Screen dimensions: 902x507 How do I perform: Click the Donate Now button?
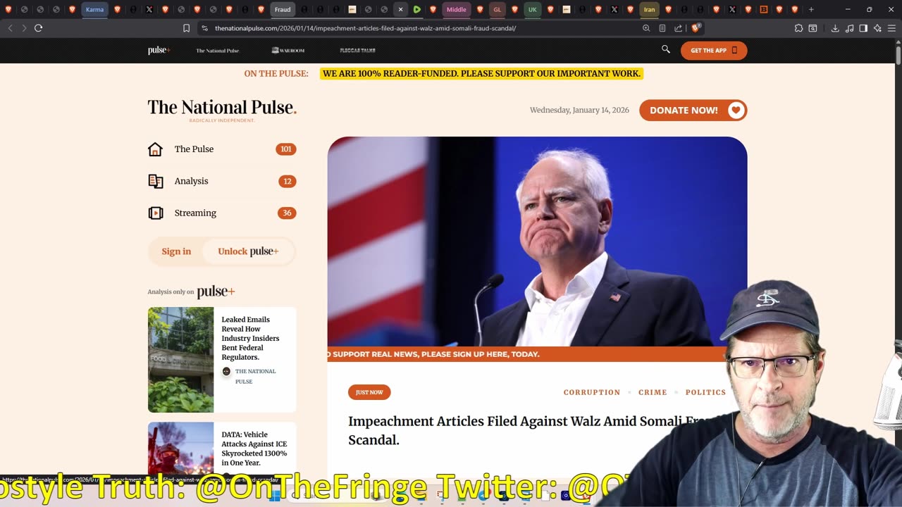(693, 110)
